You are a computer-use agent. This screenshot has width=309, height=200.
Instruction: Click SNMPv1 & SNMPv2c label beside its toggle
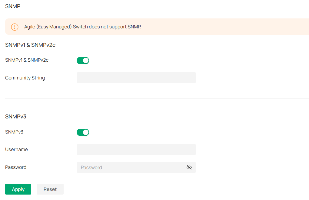pyautogui.click(x=27, y=60)
